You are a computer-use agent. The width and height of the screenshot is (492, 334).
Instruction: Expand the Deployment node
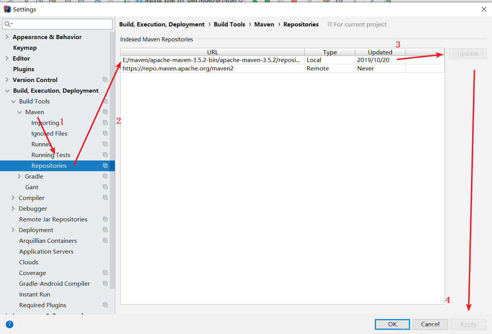click(x=13, y=230)
